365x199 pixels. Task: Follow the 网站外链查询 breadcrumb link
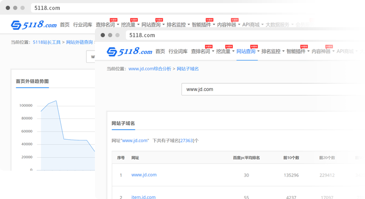tap(80, 42)
